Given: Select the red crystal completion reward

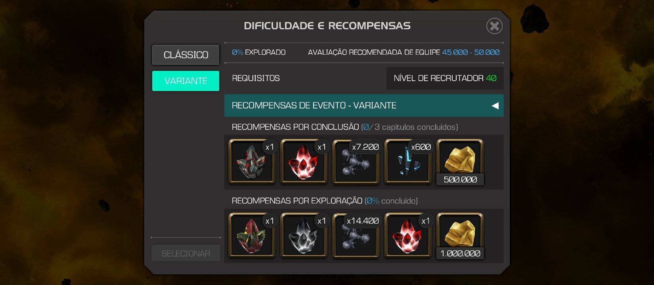Looking at the screenshot, I should tap(304, 162).
